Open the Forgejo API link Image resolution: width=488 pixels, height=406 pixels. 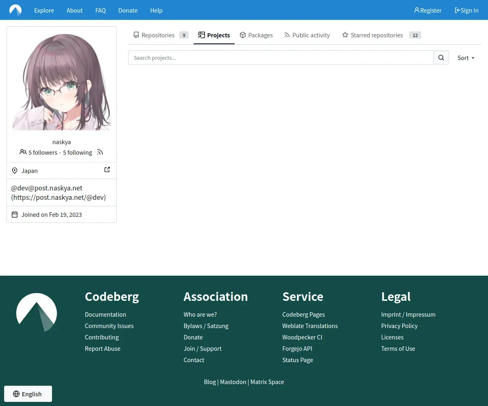(297, 348)
